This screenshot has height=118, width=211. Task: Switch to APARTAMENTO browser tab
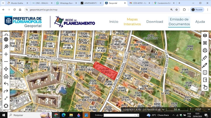[x=91, y=3]
